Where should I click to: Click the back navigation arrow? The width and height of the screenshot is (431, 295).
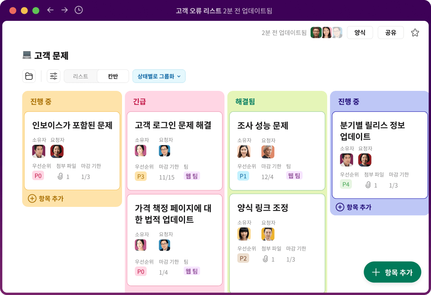pos(50,11)
